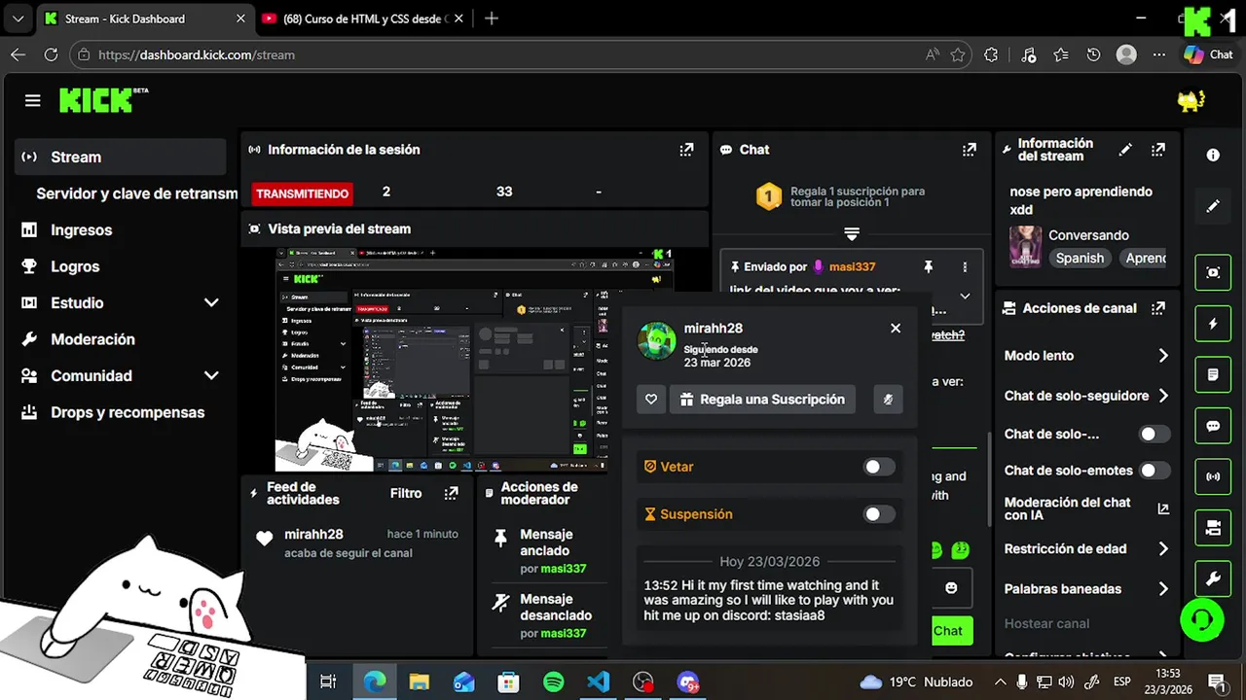The width and height of the screenshot is (1246, 700).
Task: Pop out the Información de la sesión panel
Action: [686, 150]
